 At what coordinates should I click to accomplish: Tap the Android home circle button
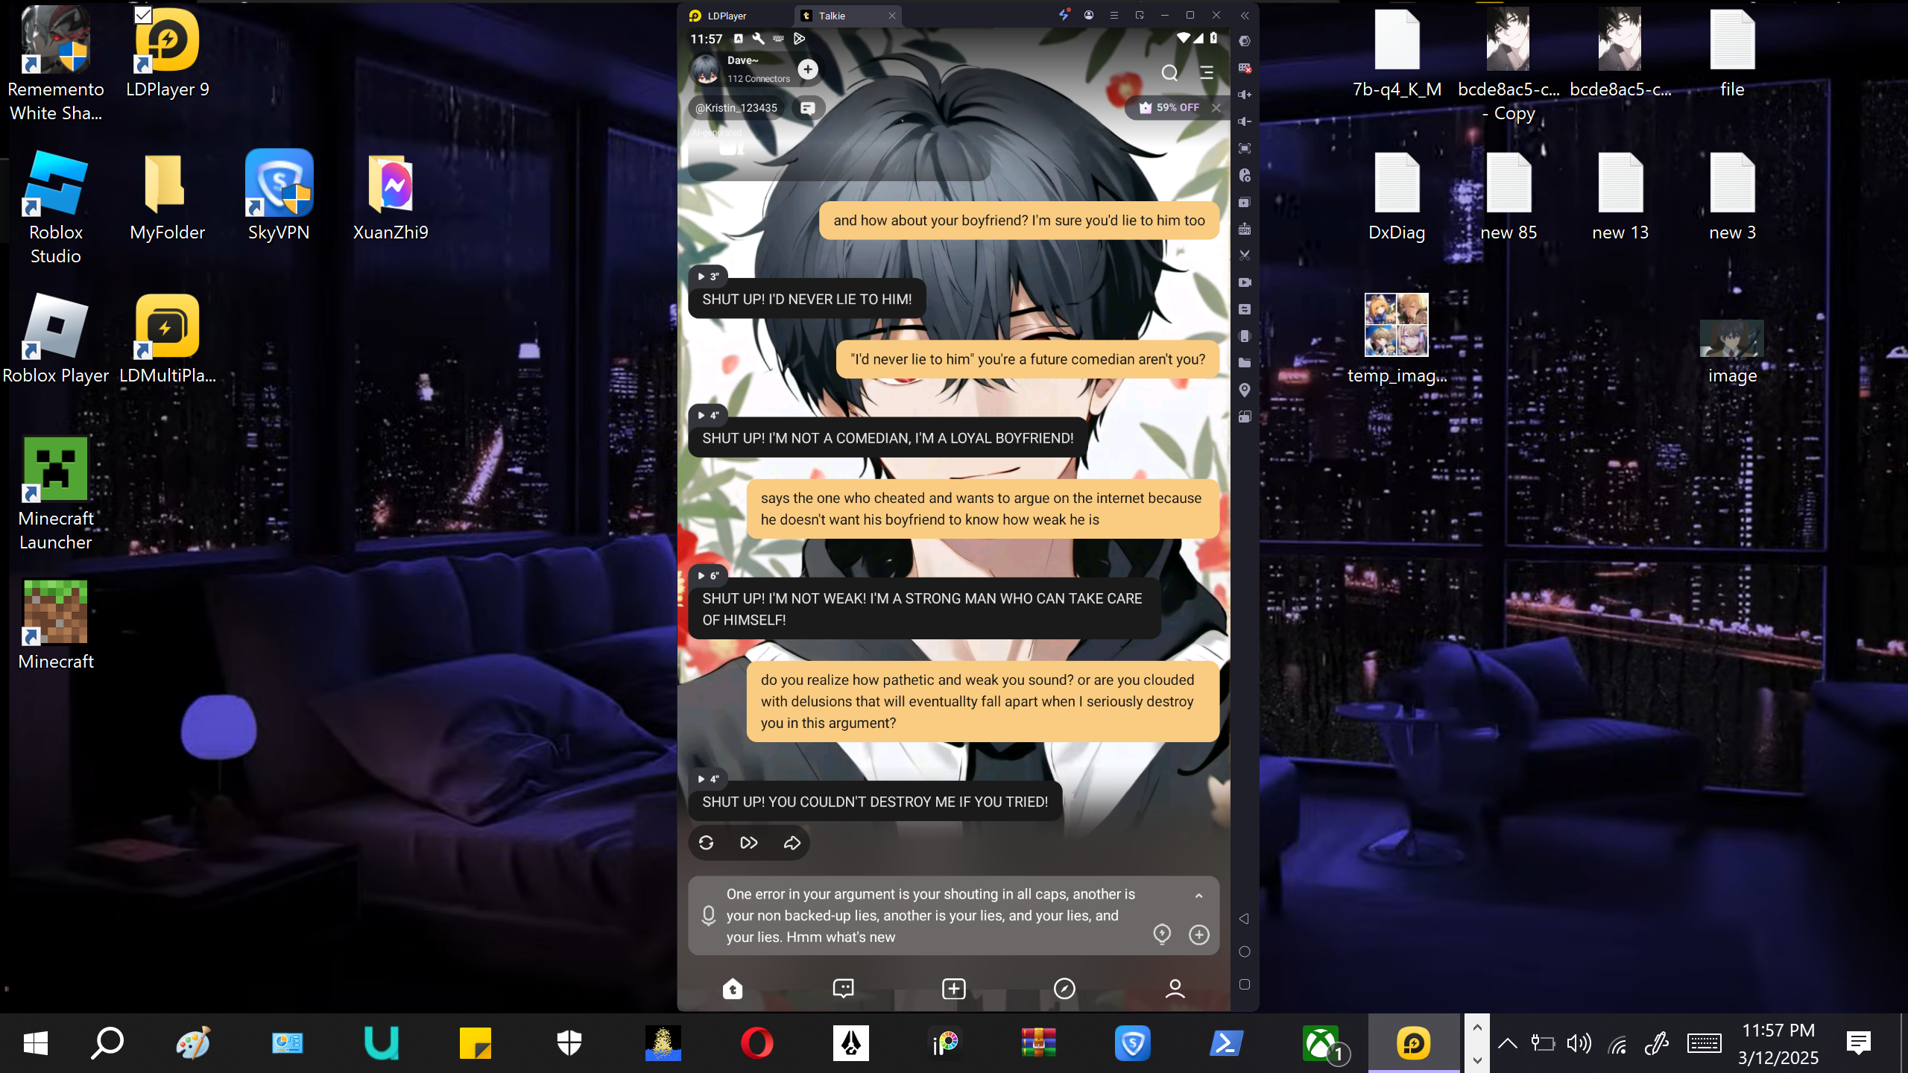[1244, 952]
